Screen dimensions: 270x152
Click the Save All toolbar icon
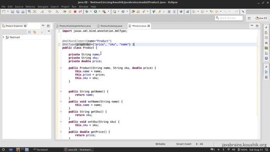(18, 11)
